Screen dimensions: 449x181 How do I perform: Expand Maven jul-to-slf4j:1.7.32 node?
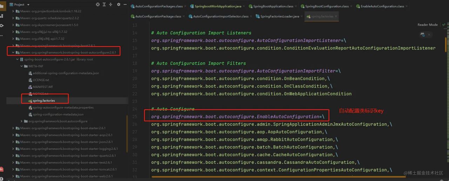13,32
